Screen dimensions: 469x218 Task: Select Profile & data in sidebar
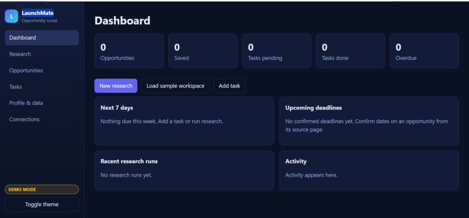pyautogui.click(x=41, y=103)
